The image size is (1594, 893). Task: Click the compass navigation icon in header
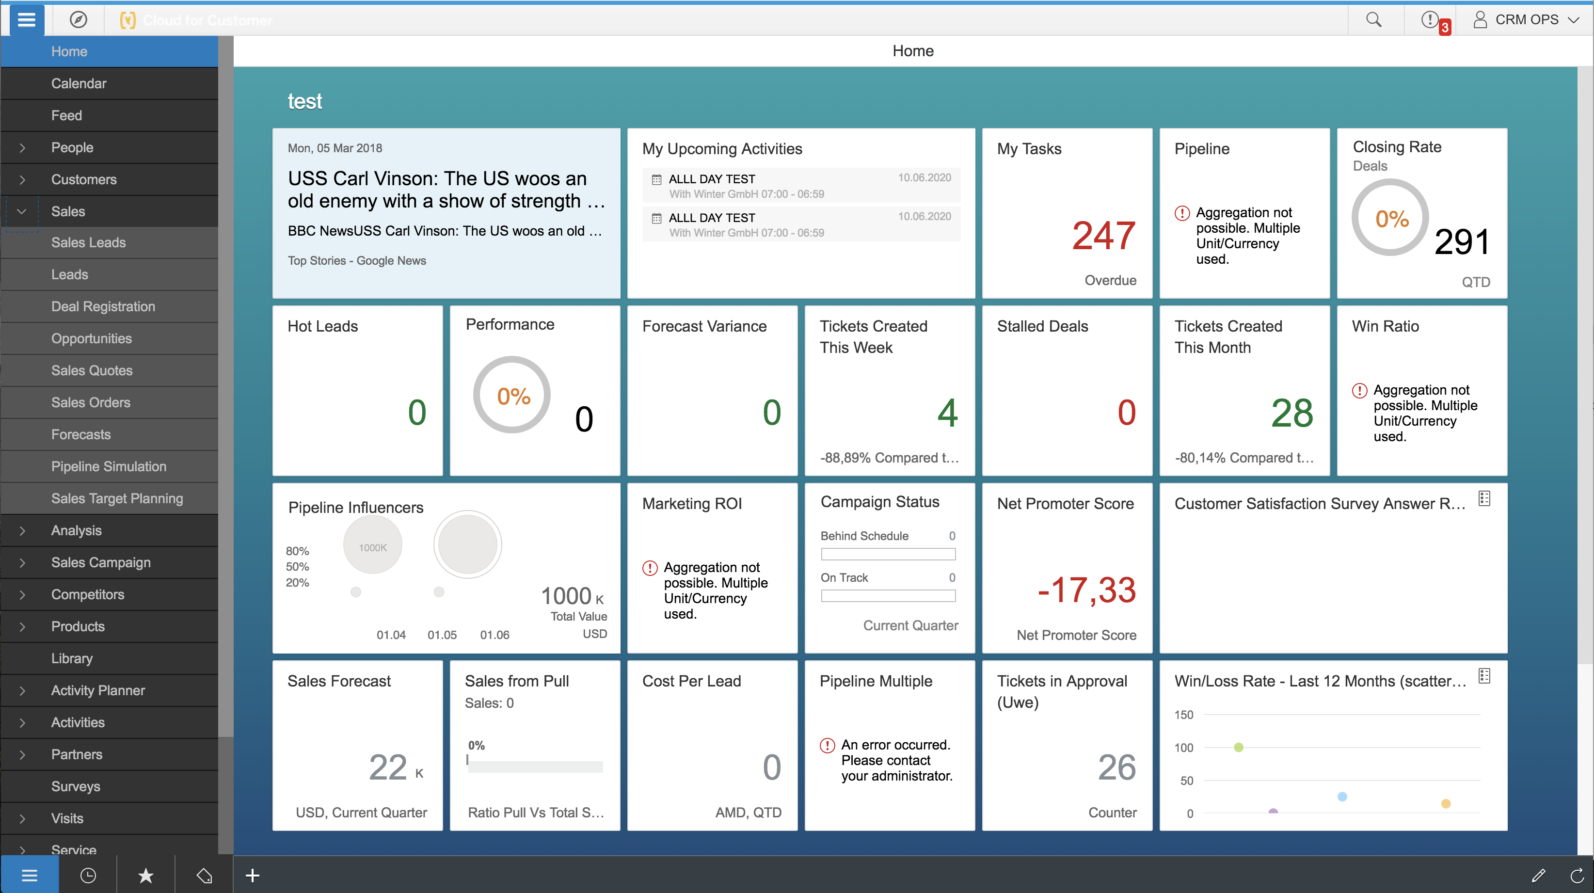(78, 20)
